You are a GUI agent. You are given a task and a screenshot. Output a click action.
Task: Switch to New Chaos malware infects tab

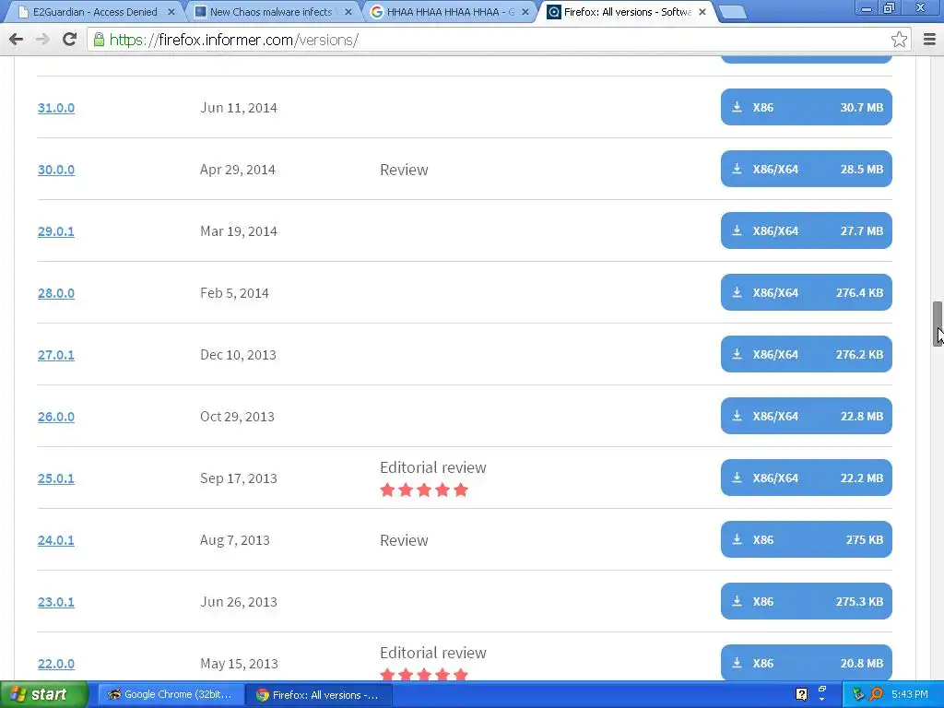tap(271, 12)
